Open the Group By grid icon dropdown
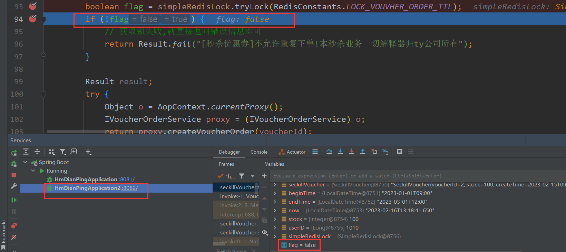Viewport: 566px width, 252px height. pyautogui.click(x=52, y=152)
